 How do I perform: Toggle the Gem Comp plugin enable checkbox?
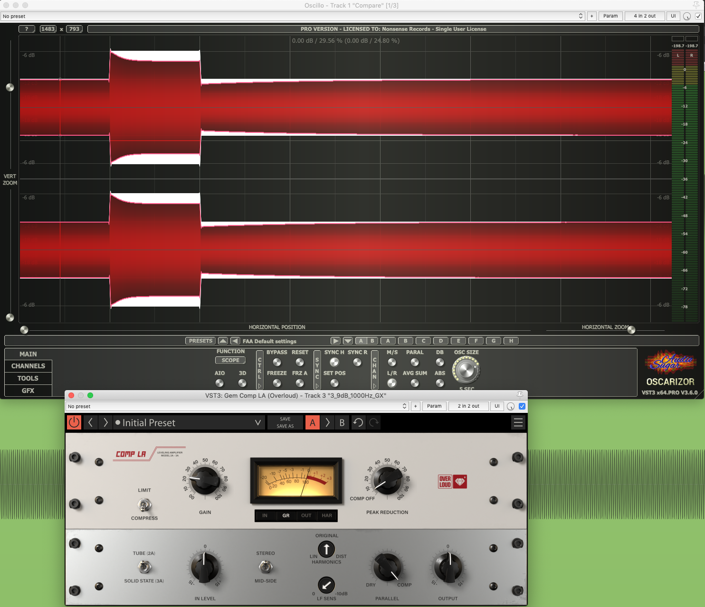pos(522,406)
